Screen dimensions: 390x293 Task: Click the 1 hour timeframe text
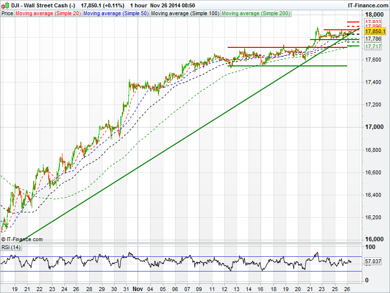pyautogui.click(x=138, y=5)
